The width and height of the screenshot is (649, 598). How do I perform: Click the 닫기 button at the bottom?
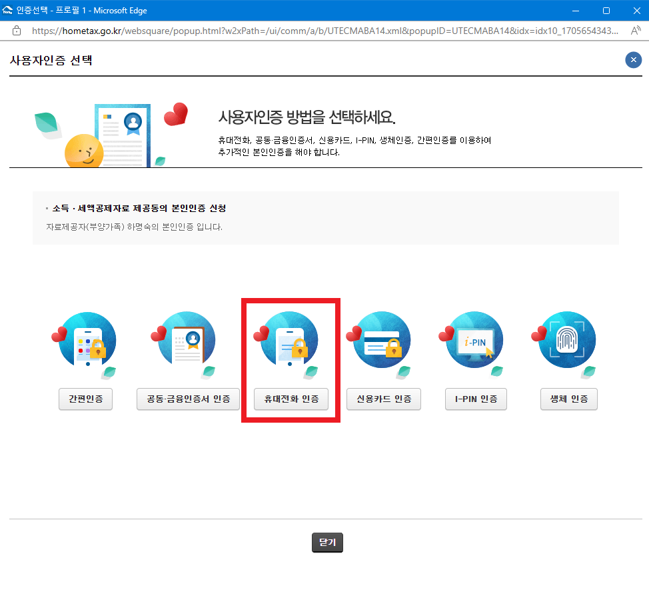pos(327,543)
